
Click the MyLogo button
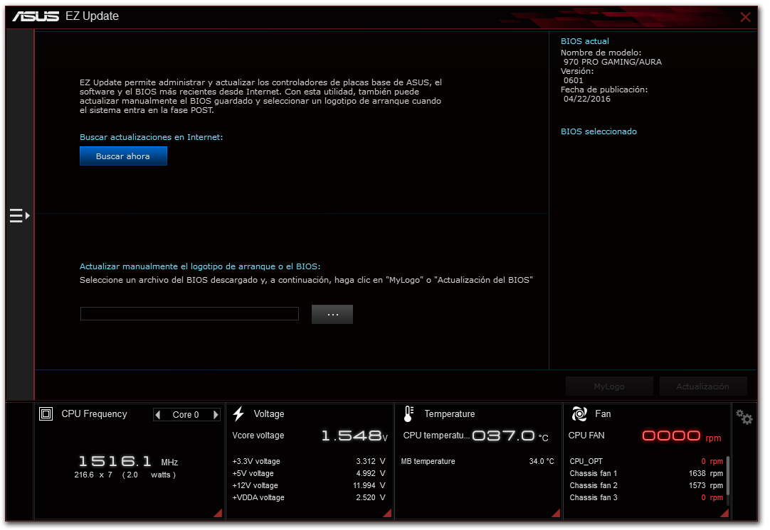click(609, 386)
